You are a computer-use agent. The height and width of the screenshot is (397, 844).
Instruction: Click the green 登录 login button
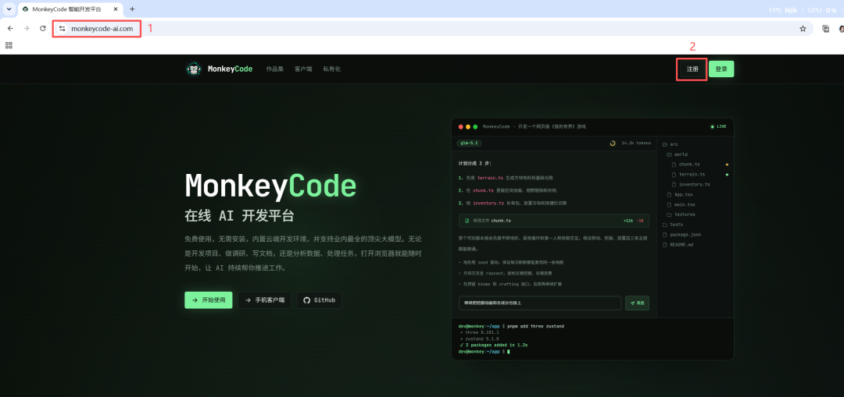point(721,69)
